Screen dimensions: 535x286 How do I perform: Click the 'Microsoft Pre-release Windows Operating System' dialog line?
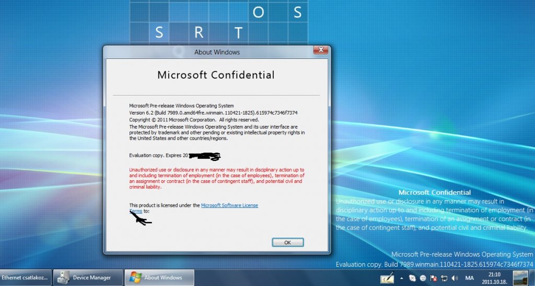[181, 106]
